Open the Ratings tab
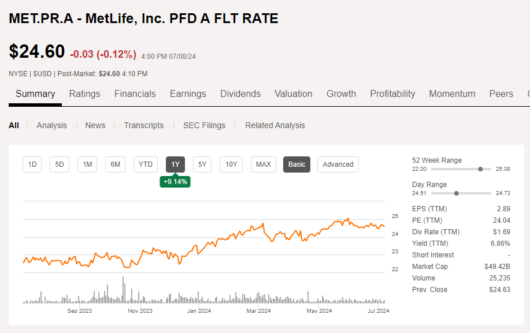This screenshot has height=333, width=530. click(x=84, y=93)
